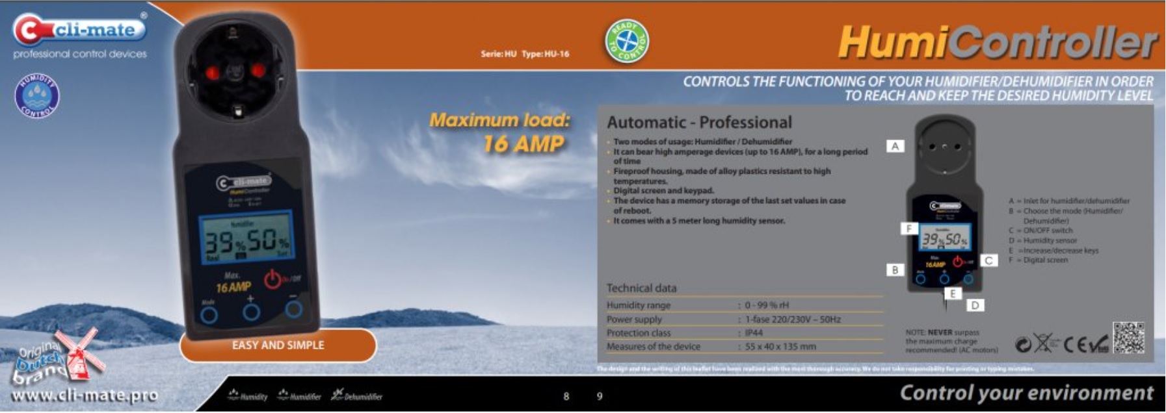Click the socket on the small diagram device
This screenshot has height=413, width=1166.
945,147
